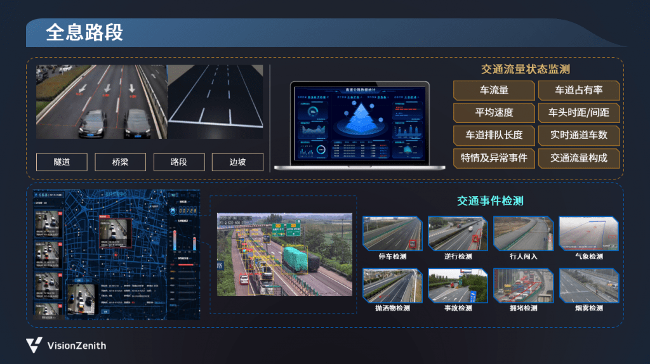Select the 烟雾检测 thumbnail
The width and height of the screenshot is (650, 364).
pyautogui.click(x=588, y=285)
